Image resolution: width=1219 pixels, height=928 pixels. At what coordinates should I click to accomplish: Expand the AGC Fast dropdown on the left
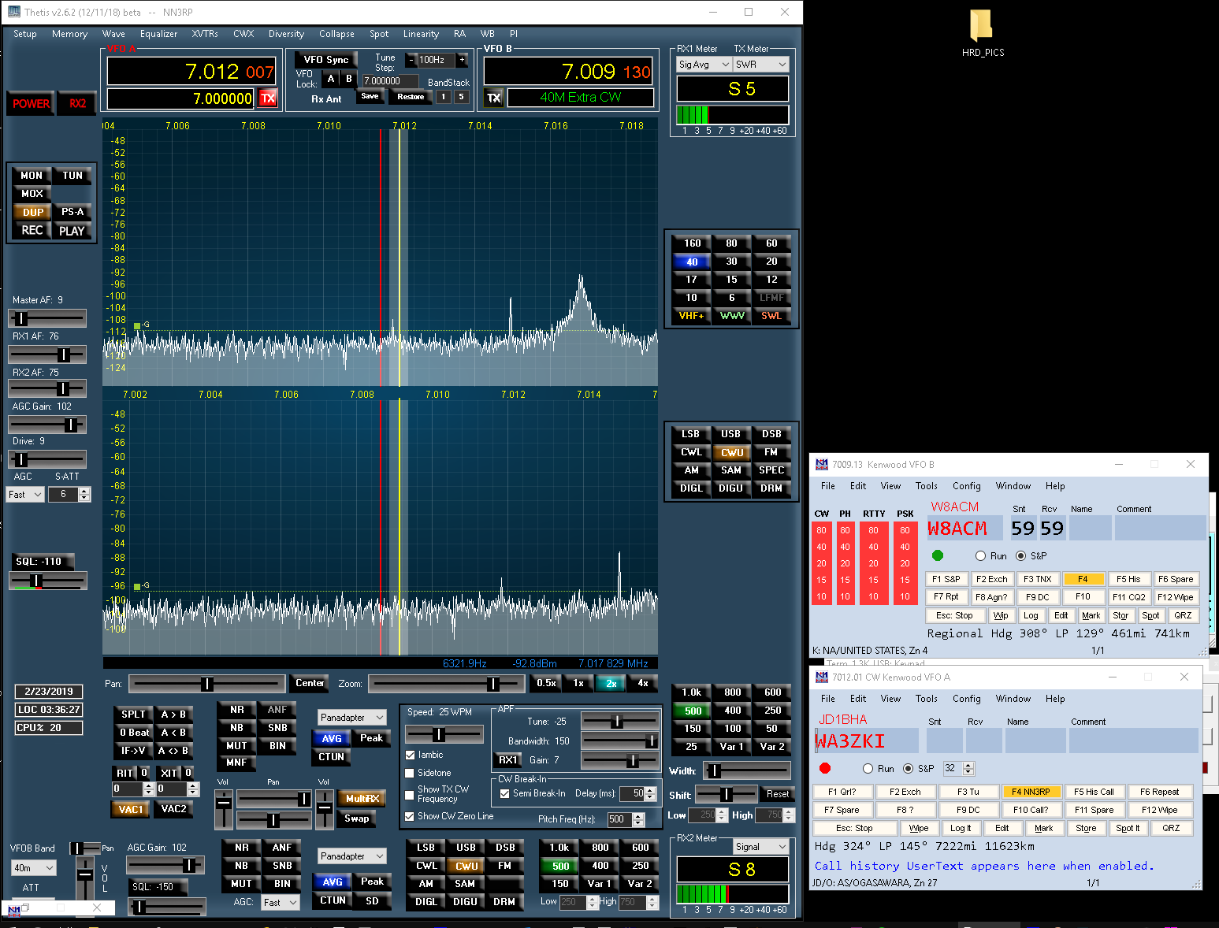[24, 495]
